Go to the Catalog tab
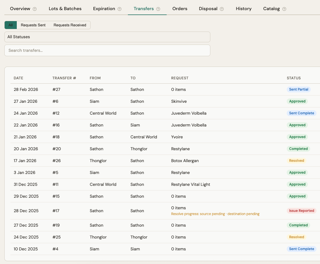This screenshot has width=320, height=264. pyautogui.click(x=271, y=9)
